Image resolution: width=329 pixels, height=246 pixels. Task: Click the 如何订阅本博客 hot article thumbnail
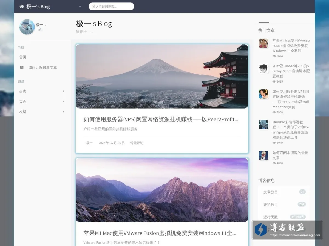263,155
